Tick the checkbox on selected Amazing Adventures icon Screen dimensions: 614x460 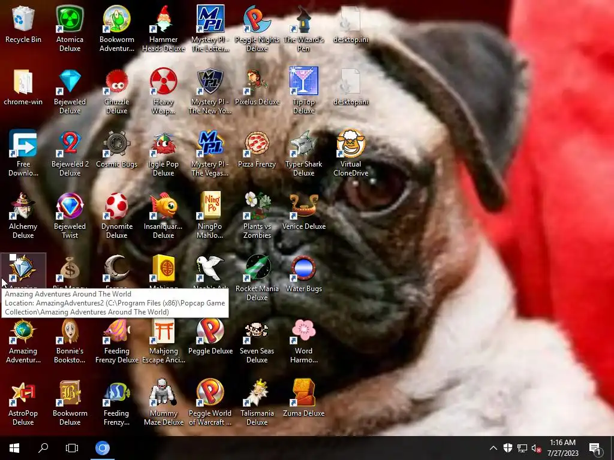13,257
